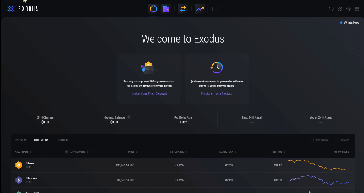Open the Support lifebuoy icon
The width and height of the screenshot is (364, 193).
(x=340, y=9)
